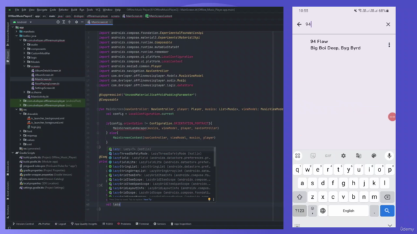
Task: Click the collapse all icon in Project panel
Action: [70, 22]
